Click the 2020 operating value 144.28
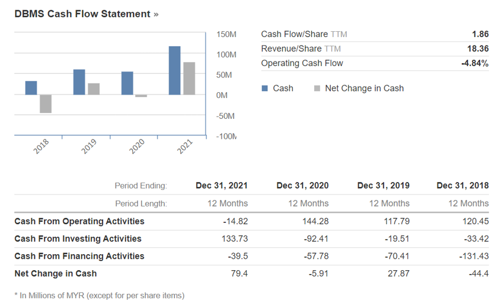 315,221
